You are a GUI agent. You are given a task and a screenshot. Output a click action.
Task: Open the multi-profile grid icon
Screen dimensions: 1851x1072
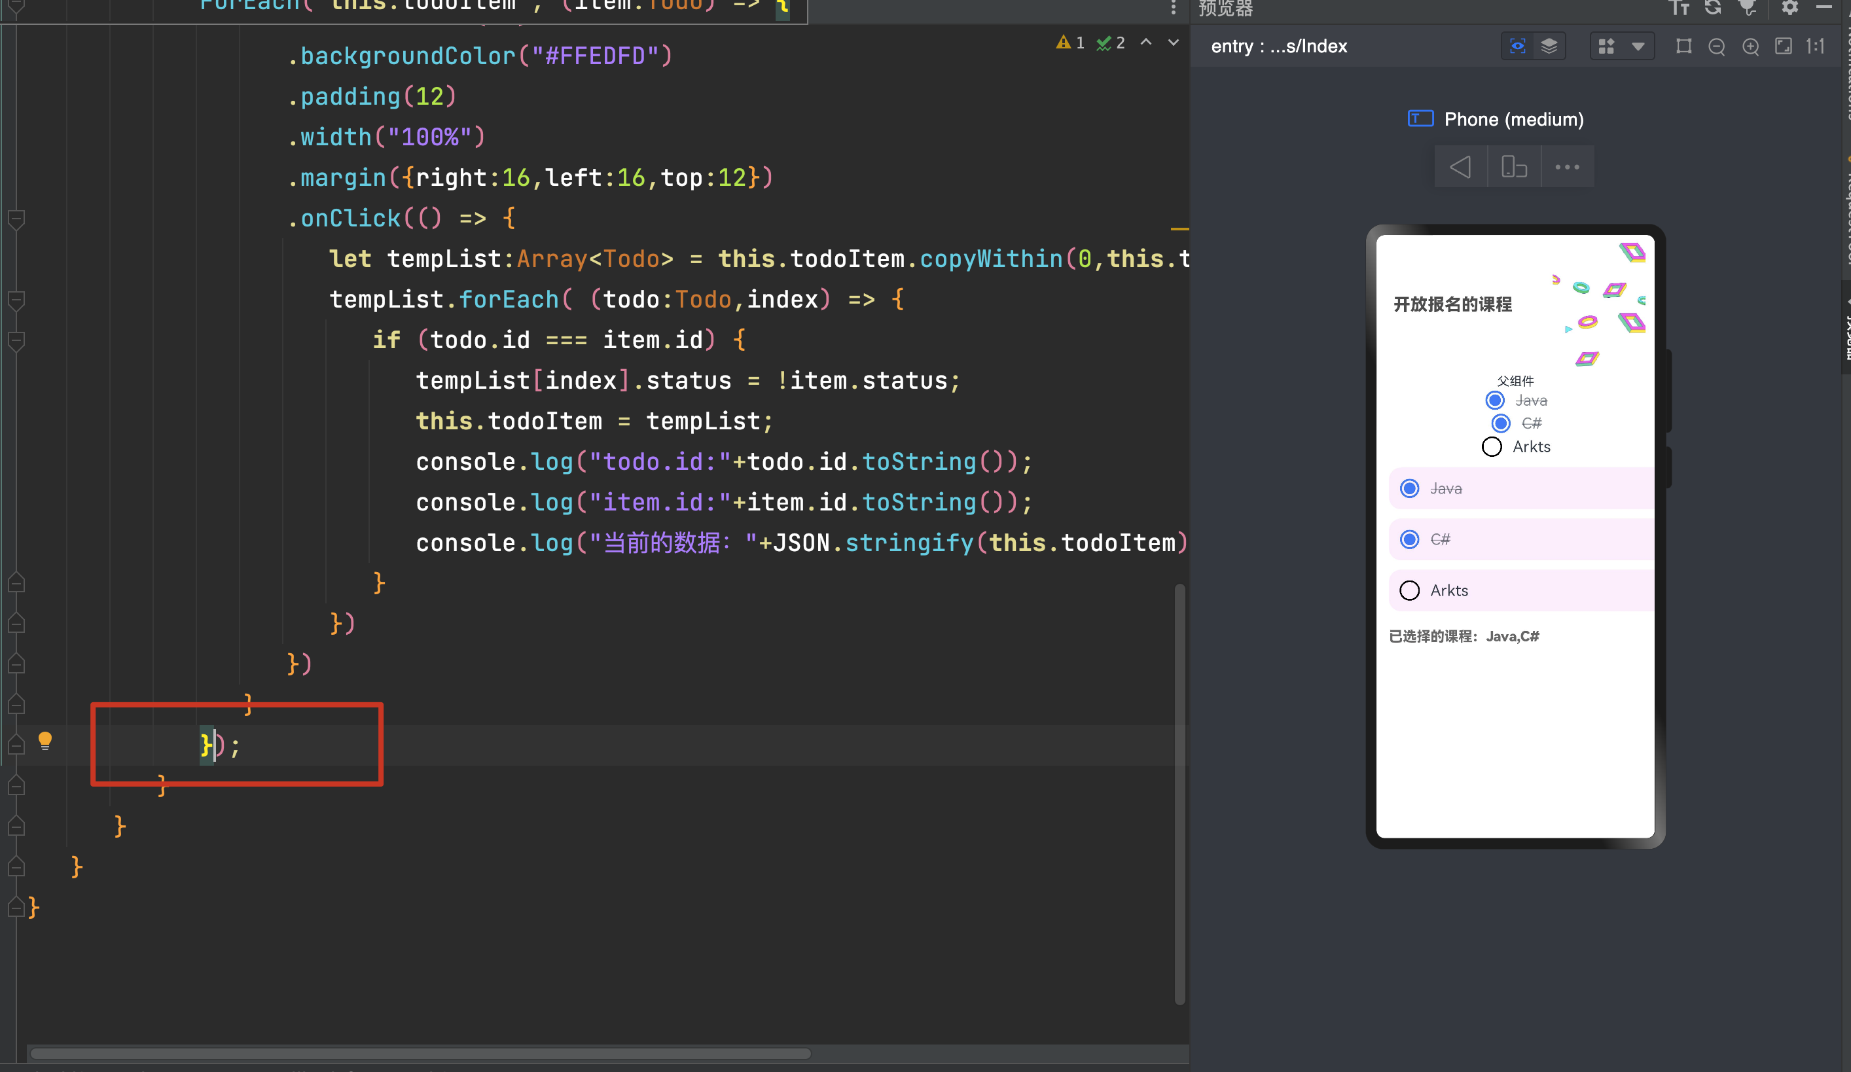1606,46
